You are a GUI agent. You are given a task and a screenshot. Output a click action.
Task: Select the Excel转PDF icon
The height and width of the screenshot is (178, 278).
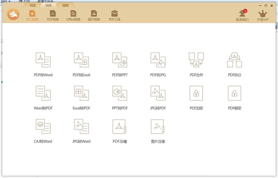pyautogui.click(x=81, y=93)
